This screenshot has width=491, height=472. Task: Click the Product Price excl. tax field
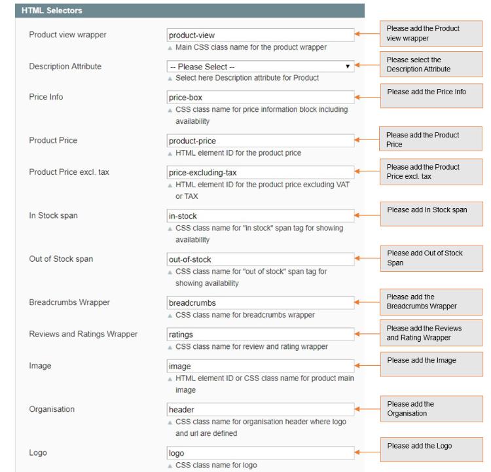260,172
